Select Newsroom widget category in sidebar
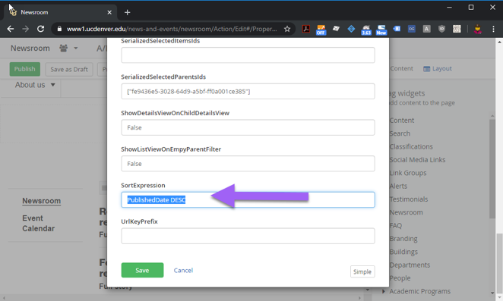Screen dimensions: 503x301 click(406, 212)
